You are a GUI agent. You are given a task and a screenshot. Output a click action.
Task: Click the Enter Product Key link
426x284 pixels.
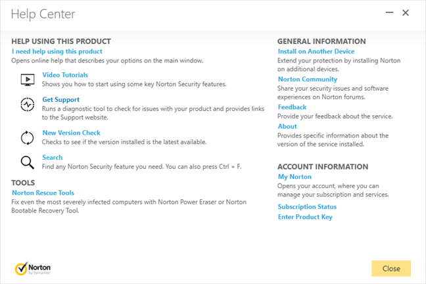coord(305,217)
